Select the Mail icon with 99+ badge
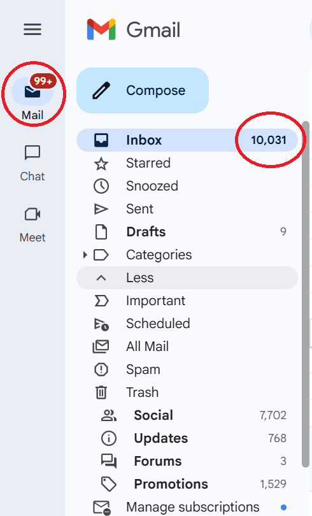 32,91
